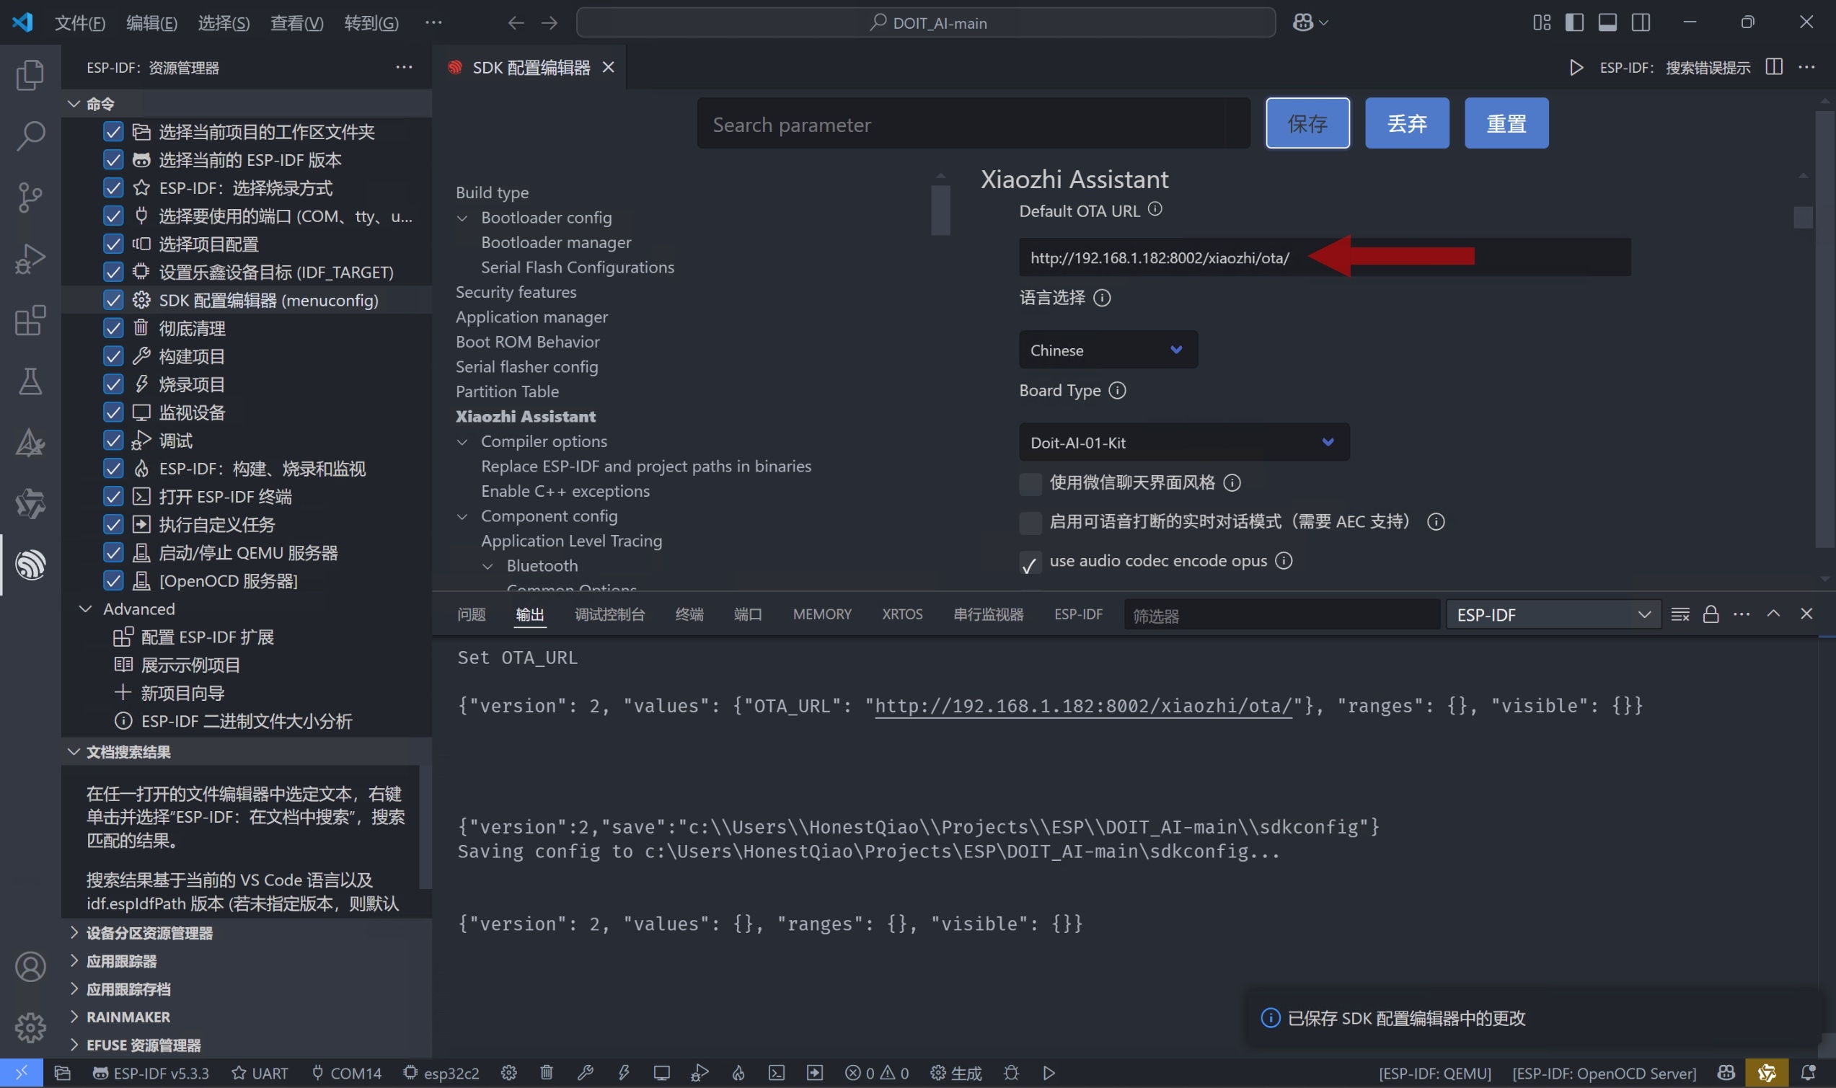Open Source Control in the activity bar
This screenshot has height=1088, width=1836.
tap(30, 198)
